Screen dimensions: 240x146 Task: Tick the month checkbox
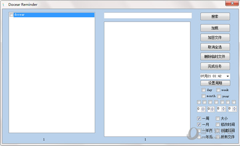(204, 96)
